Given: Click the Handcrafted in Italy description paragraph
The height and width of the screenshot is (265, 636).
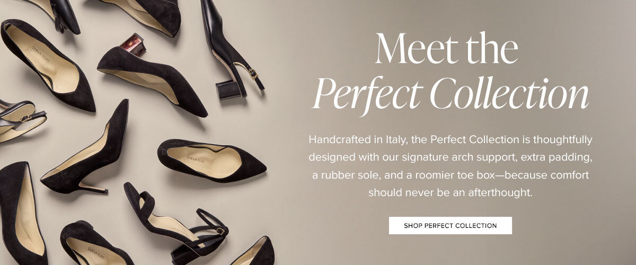Looking at the screenshot, I should (x=450, y=166).
